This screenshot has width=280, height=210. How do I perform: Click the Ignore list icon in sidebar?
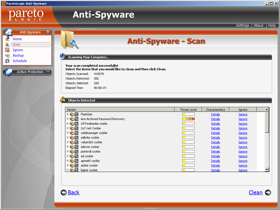click(7, 50)
